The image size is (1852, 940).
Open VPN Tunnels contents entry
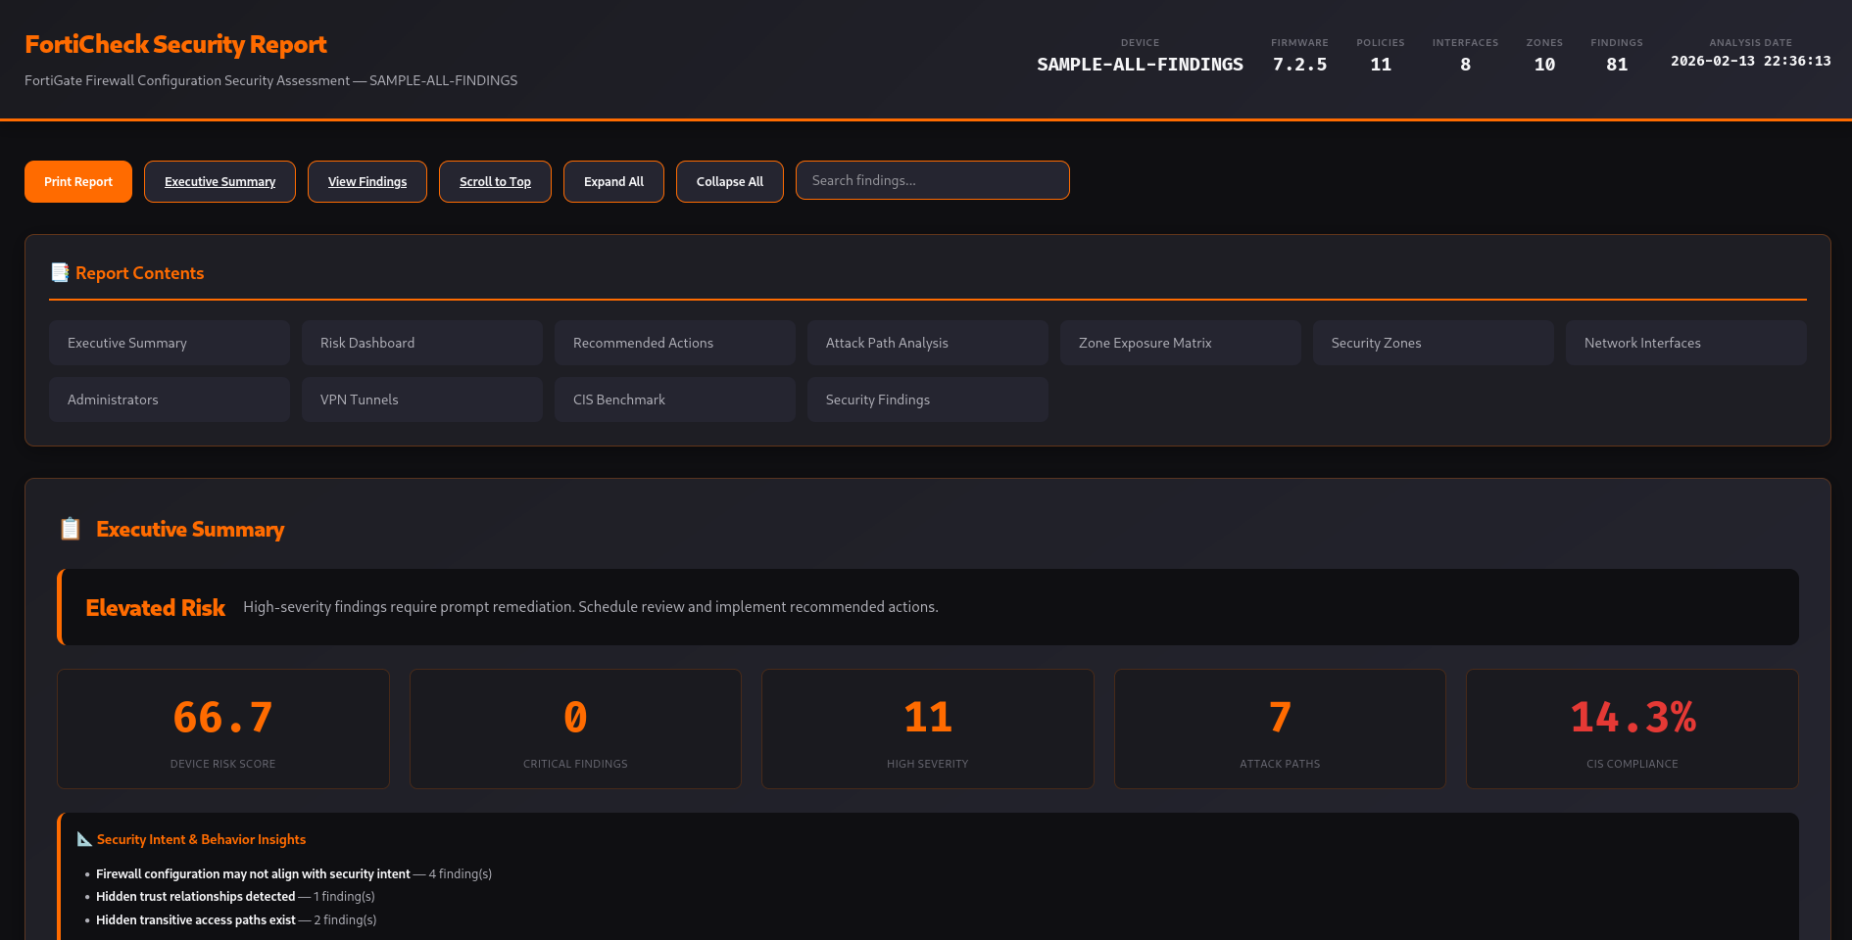click(422, 399)
